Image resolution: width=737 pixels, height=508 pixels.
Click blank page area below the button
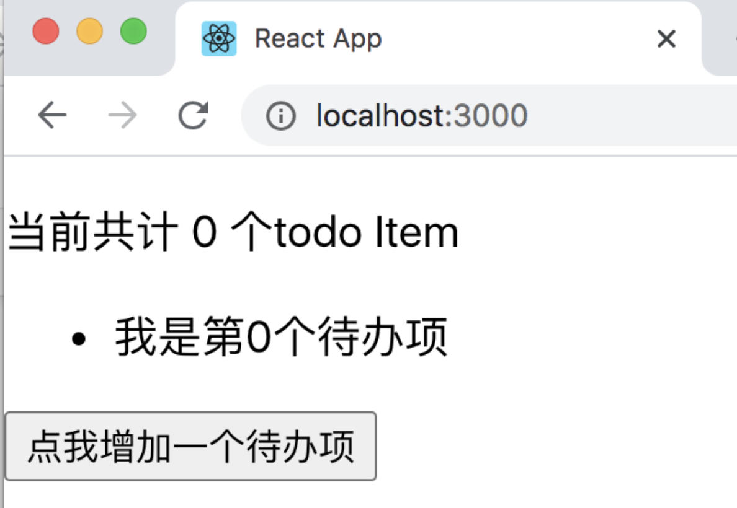[x=367, y=496]
